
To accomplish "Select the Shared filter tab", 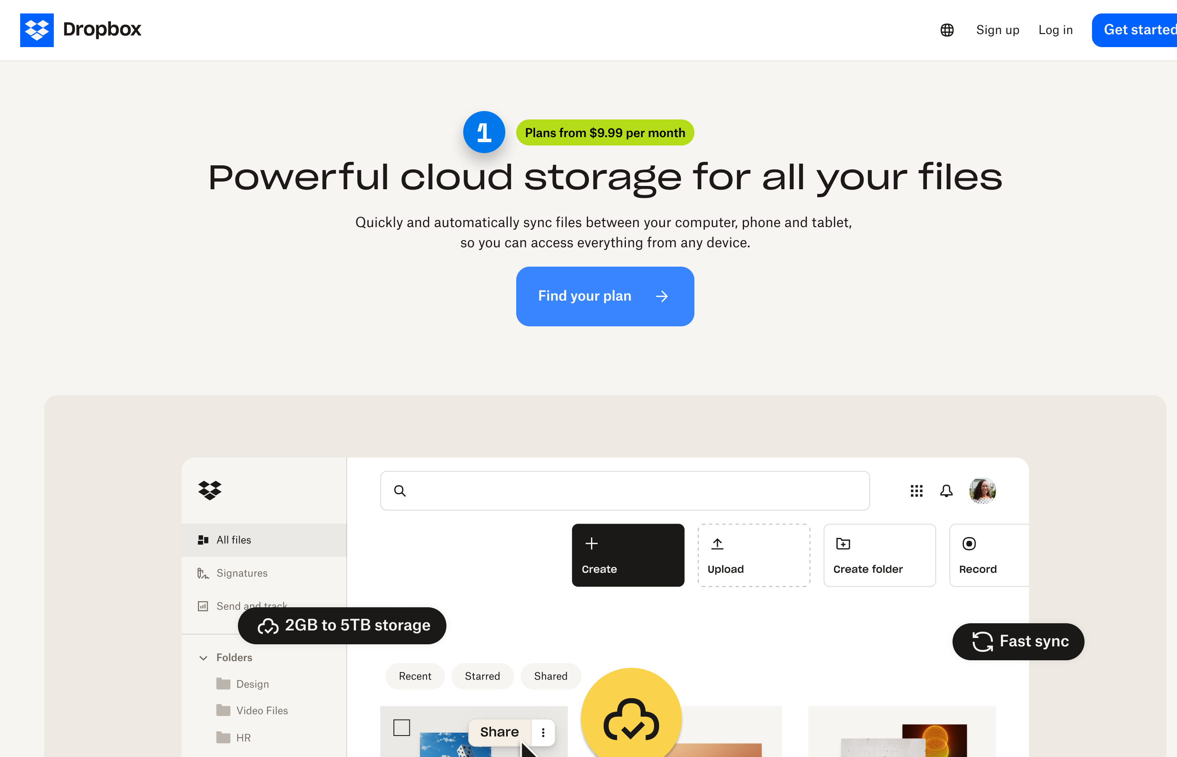I will coord(550,676).
